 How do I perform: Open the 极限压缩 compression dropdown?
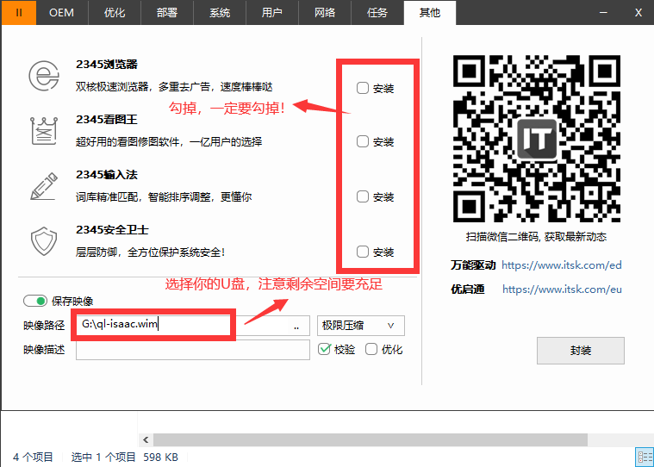point(360,325)
